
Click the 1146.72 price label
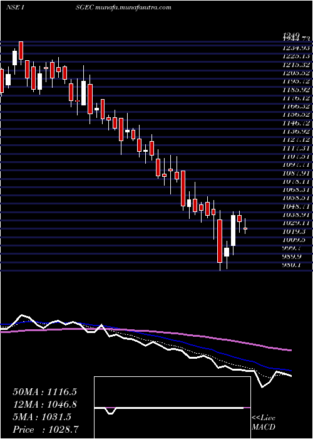(x=296, y=123)
